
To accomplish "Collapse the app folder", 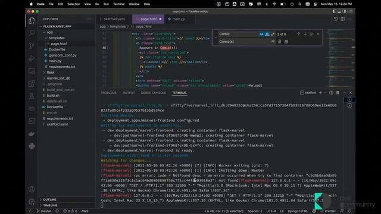I will (44, 32).
